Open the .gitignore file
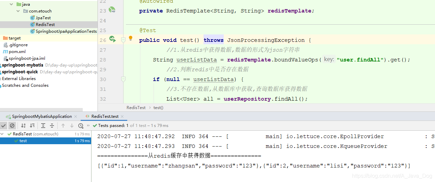The height and width of the screenshot is (182, 435). point(18,45)
